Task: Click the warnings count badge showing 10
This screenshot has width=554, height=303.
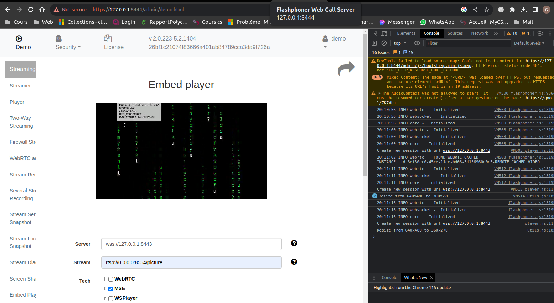Action: click(512, 33)
